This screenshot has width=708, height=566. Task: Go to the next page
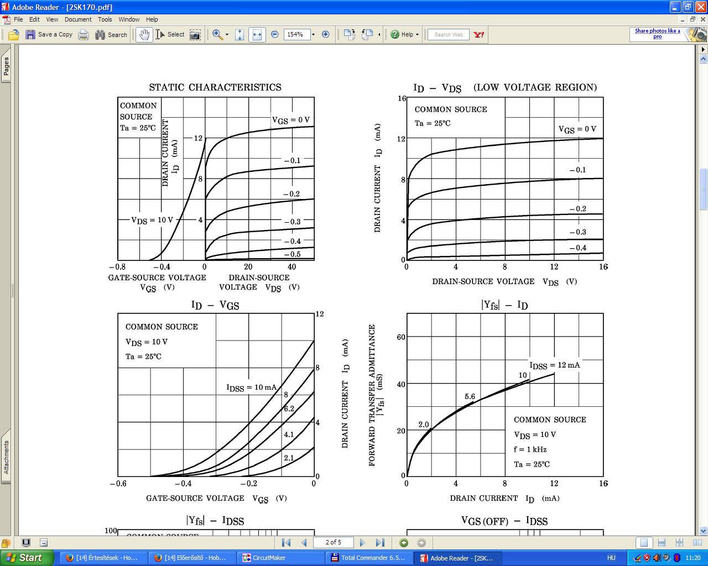pos(362,543)
